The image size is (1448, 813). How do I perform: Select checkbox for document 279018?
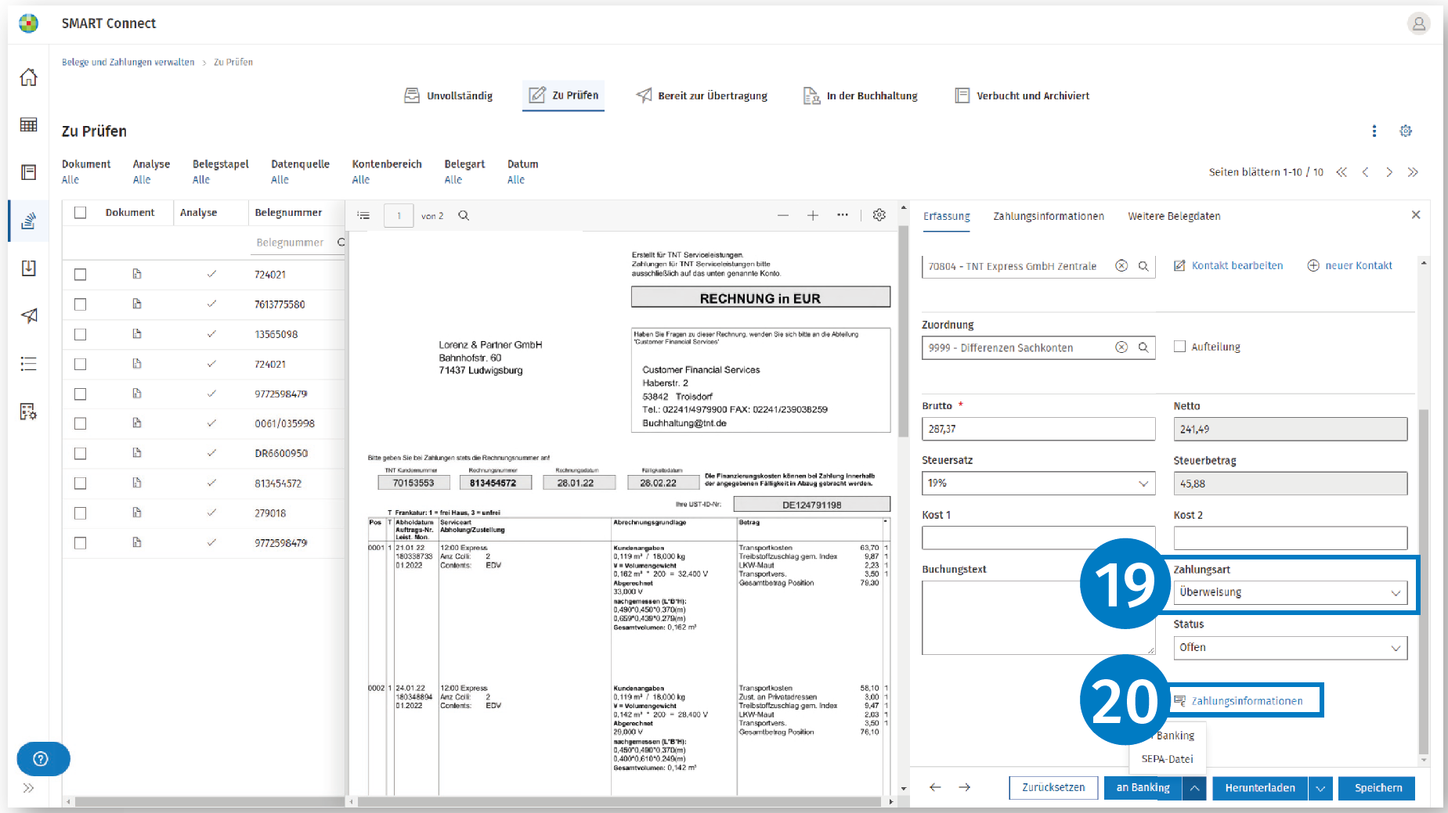tap(80, 513)
